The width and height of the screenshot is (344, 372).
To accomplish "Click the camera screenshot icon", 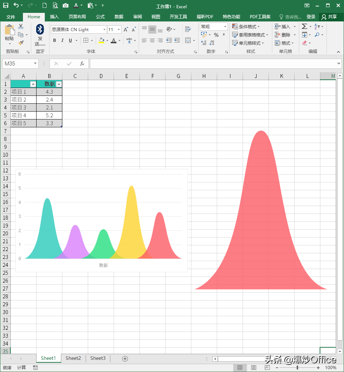I will pos(66,5).
